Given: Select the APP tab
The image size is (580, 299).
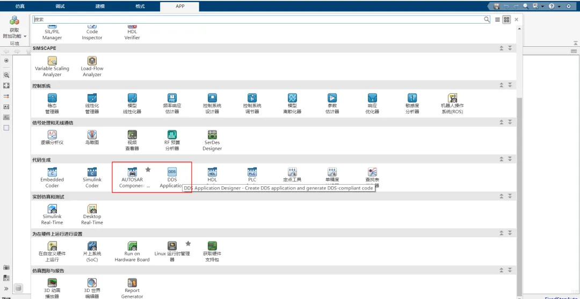Looking at the screenshot, I should click(x=180, y=6).
